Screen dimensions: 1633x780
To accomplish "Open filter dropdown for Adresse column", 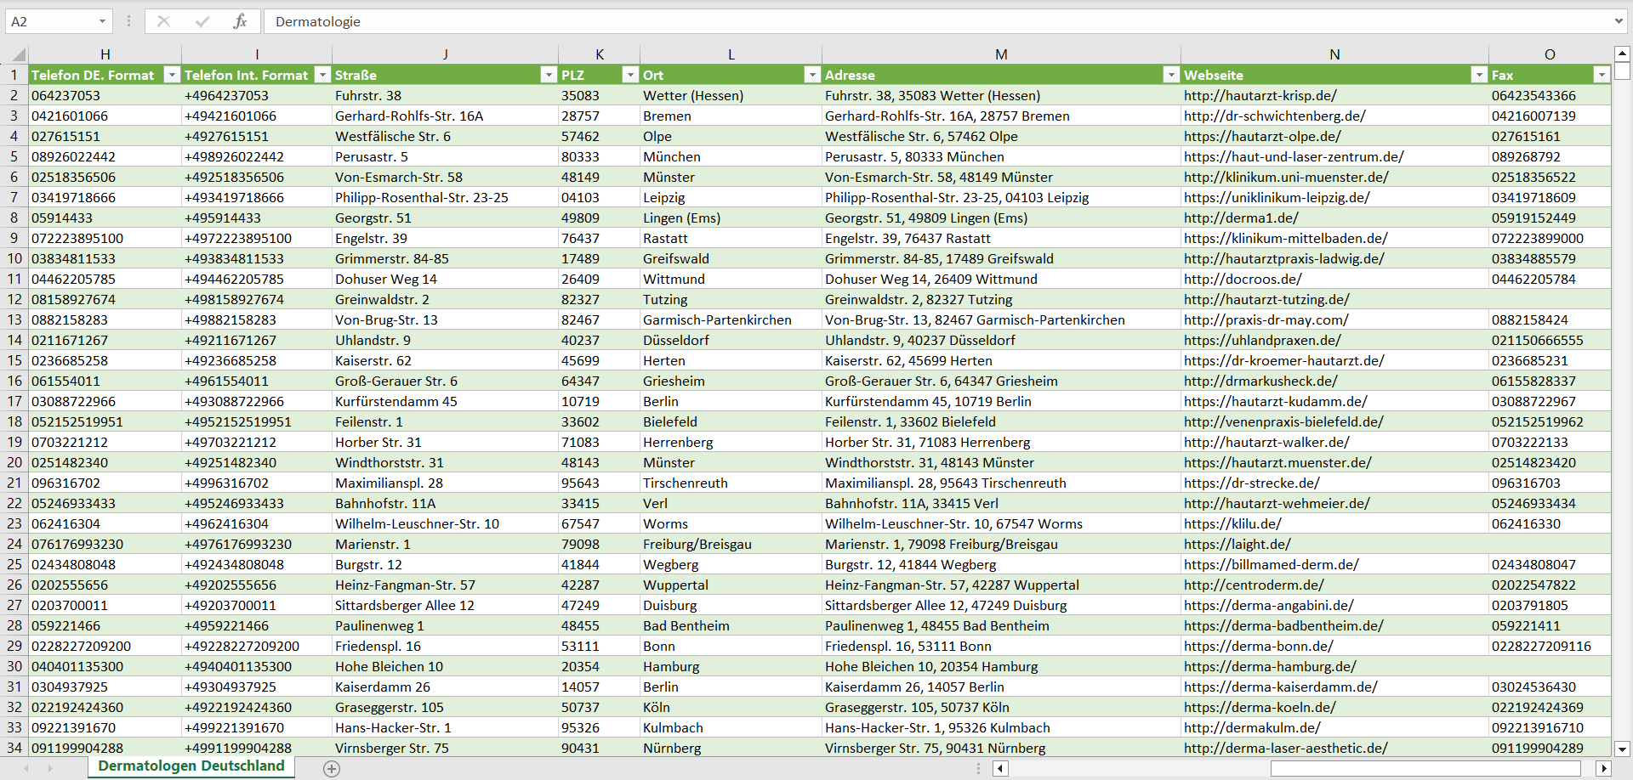I will click(x=1171, y=75).
